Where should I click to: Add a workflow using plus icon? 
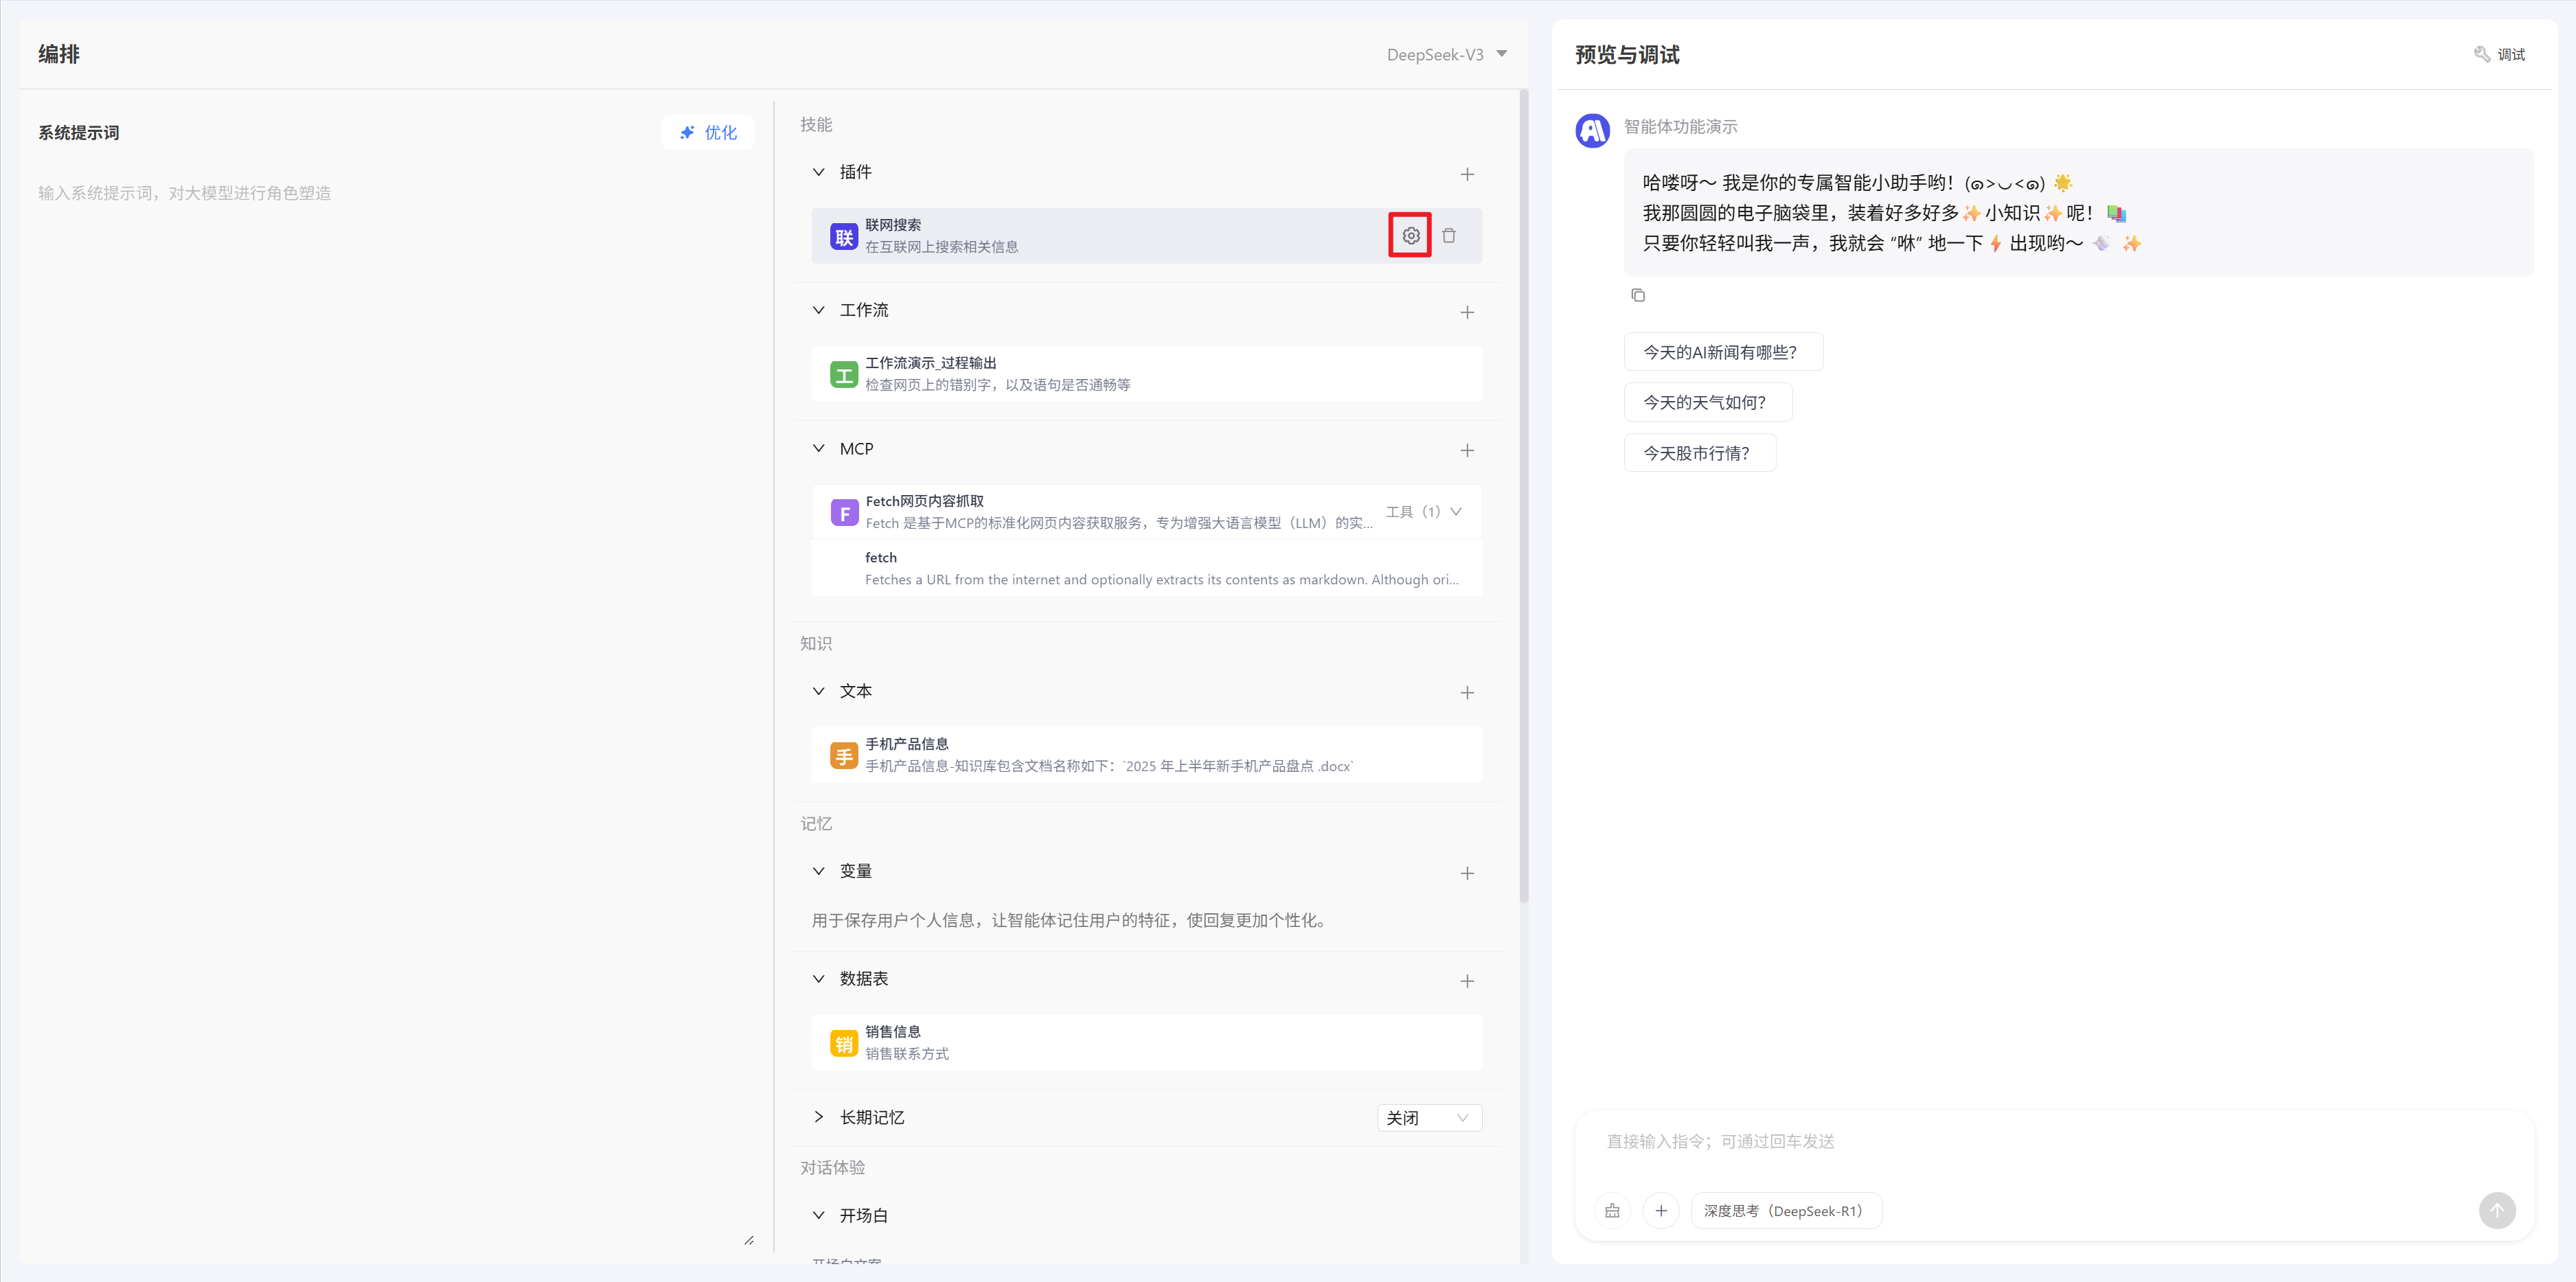click(x=1467, y=312)
